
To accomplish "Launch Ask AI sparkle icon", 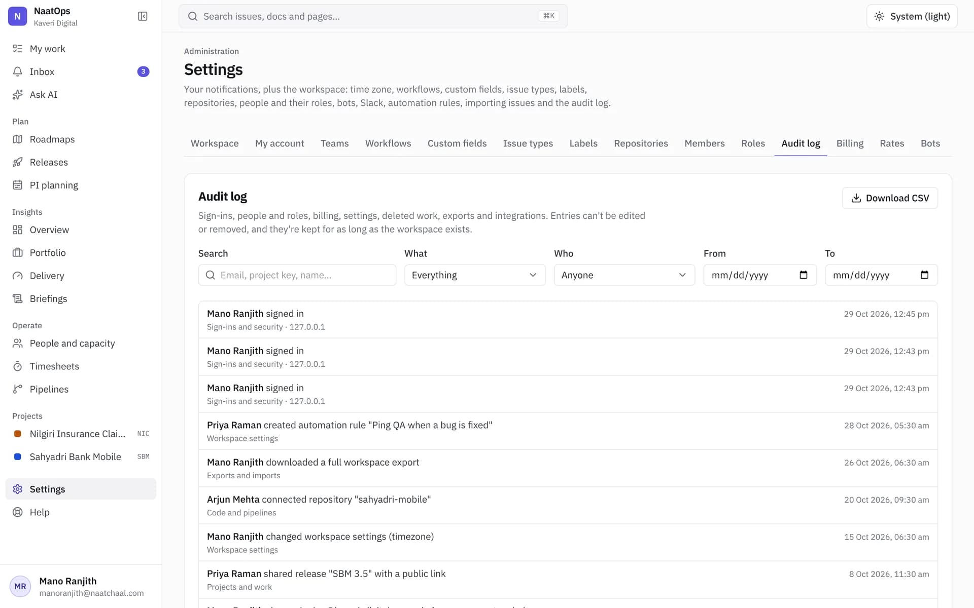I will point(18,95).
